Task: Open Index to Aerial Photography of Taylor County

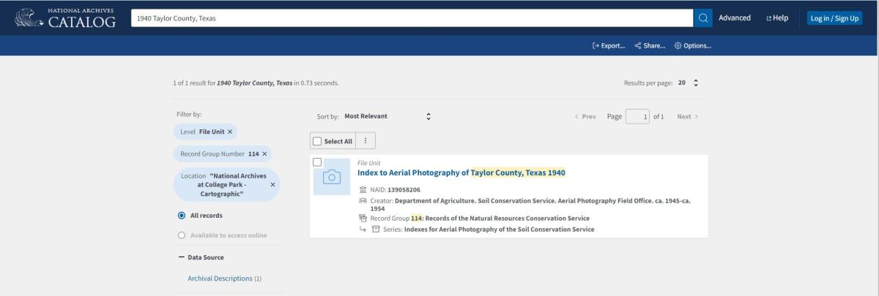Action: (x=461, y=172)
